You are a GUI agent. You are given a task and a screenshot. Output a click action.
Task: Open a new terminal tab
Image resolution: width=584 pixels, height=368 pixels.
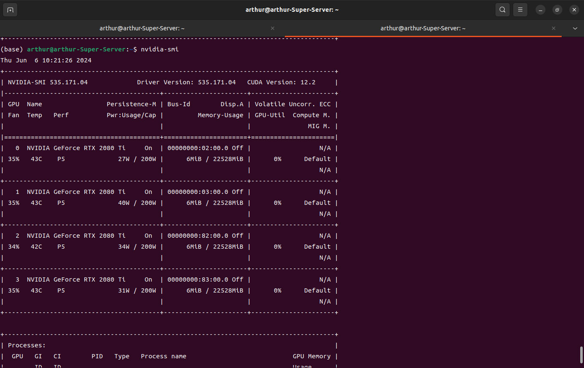(x=10, y=10)
